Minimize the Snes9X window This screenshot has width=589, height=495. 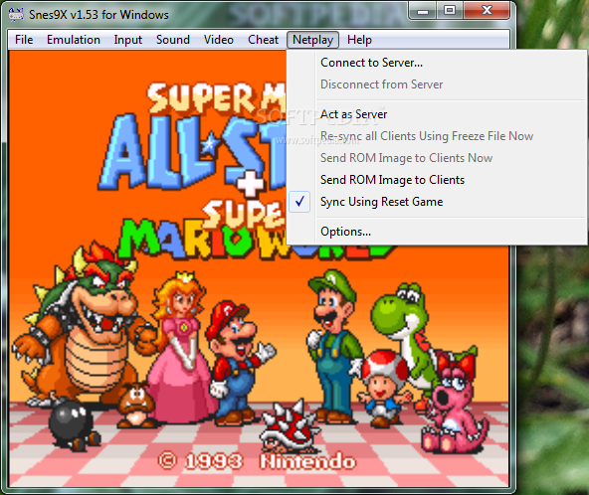[423, 10]
